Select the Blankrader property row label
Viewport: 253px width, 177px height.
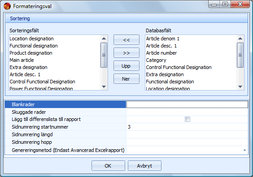[65, 104]
